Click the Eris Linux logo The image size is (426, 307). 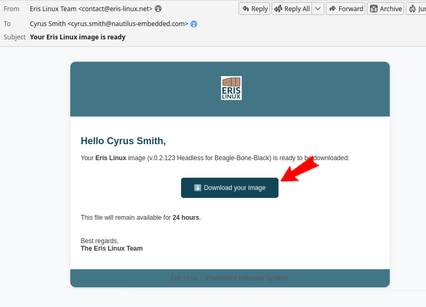pyautogui.click(x=231, y=88)
